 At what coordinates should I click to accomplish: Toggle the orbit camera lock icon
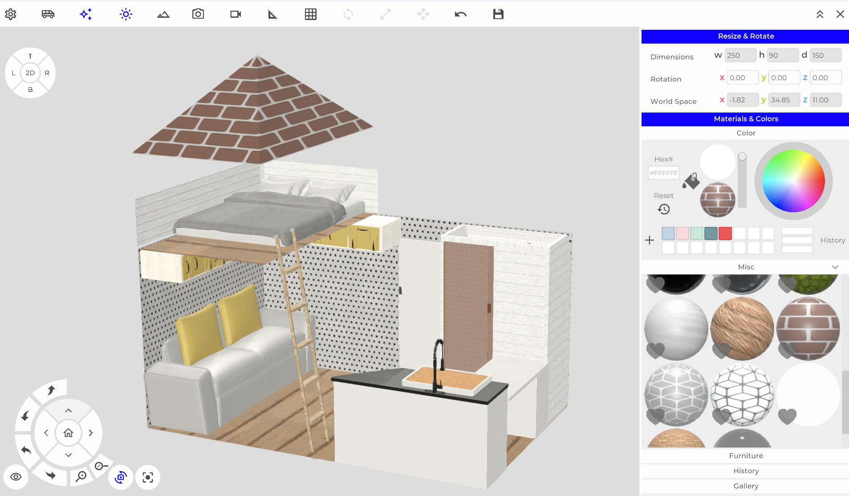point(121,477)
